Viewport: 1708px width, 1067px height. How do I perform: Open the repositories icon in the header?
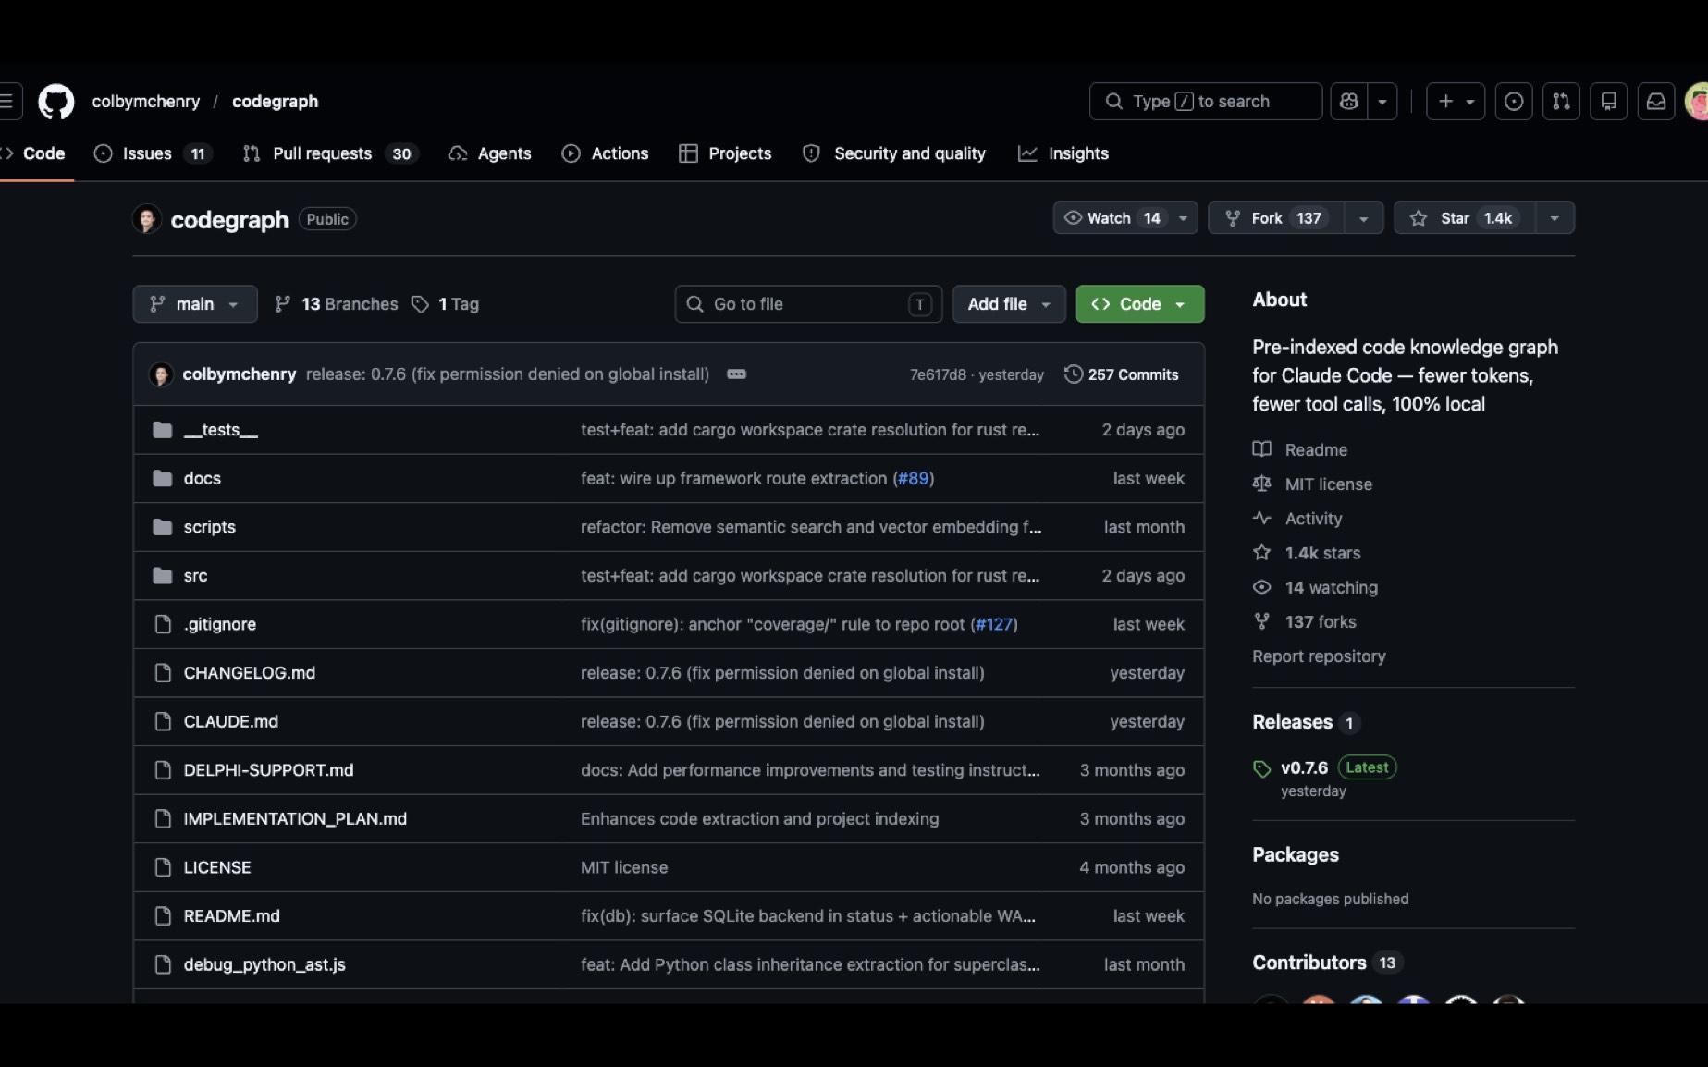(x=1609, y=102)
